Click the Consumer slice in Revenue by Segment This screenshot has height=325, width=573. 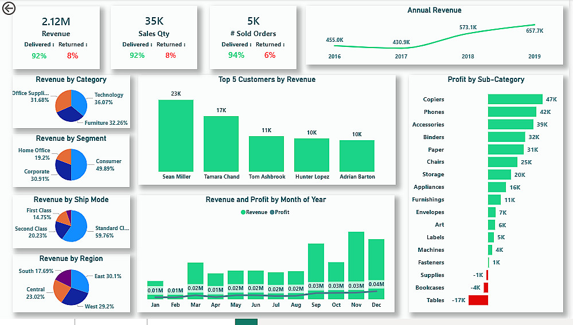click(80, 165)
